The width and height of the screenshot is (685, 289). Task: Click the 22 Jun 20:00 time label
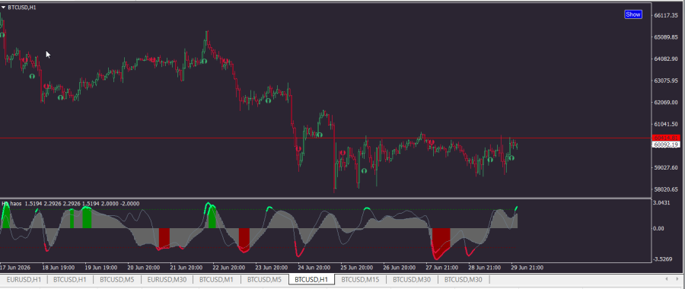228,268
